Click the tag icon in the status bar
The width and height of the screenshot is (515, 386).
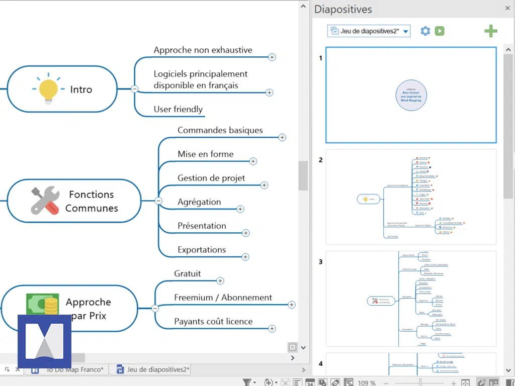coord(335,383)
